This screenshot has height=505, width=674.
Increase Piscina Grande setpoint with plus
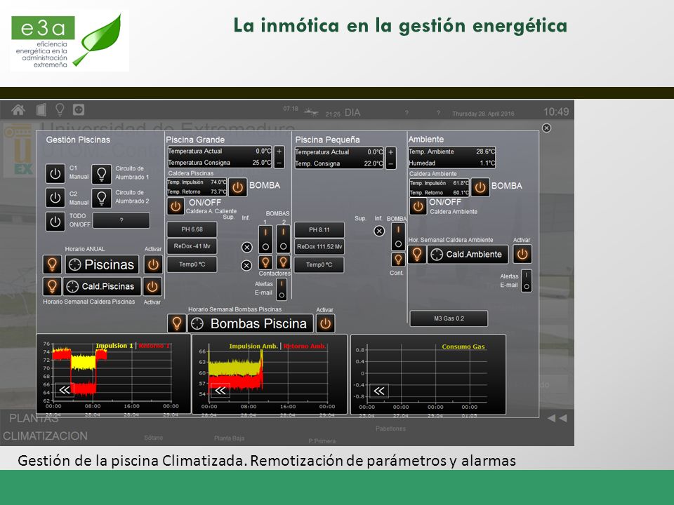pyautogui.click(x=279, y=151)
